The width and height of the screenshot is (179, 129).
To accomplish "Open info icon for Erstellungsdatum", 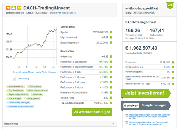I will point(111,43).
